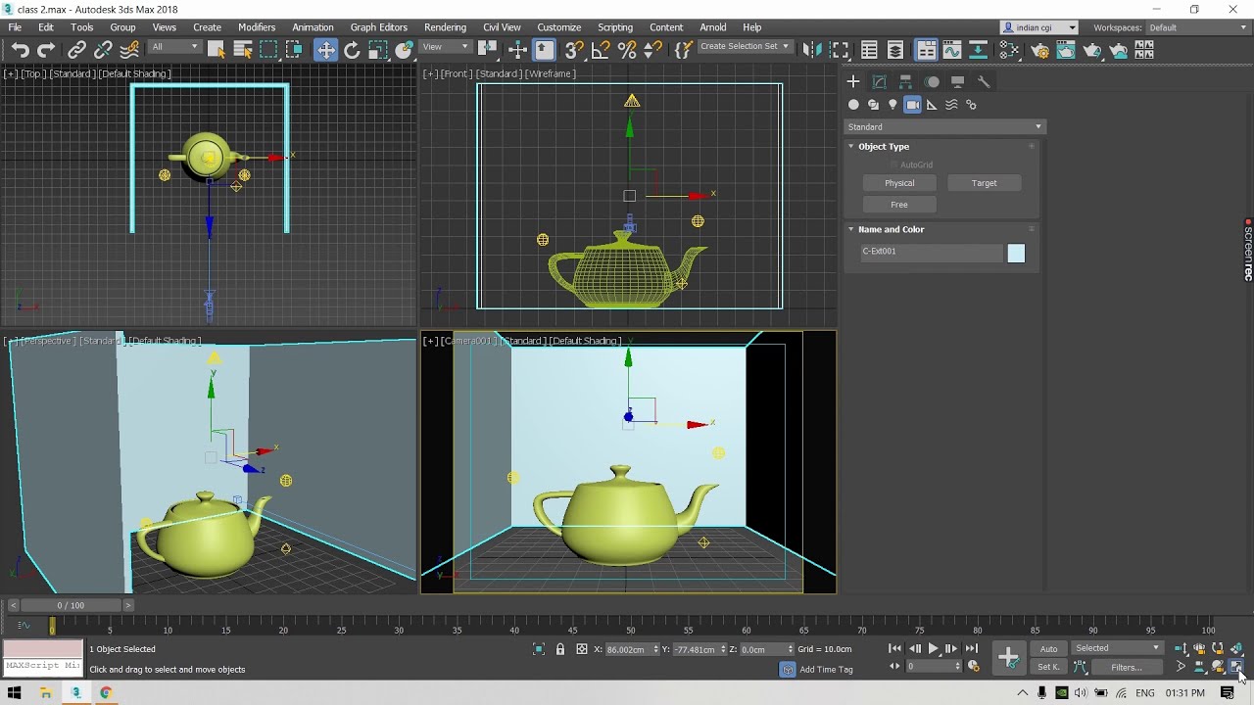Toggle the Angle Snap tool
Image resolution: width=1254 pixels, height=705 pixels.
[601, 50]
